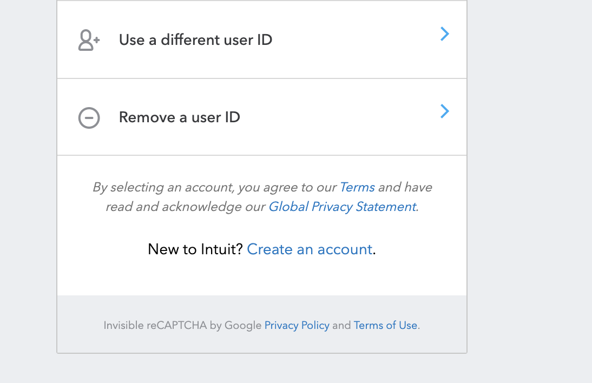Open the 'Remove a user ID' option via its chevron
Screen dimensions: 592x383
click(x=444, y=111)
